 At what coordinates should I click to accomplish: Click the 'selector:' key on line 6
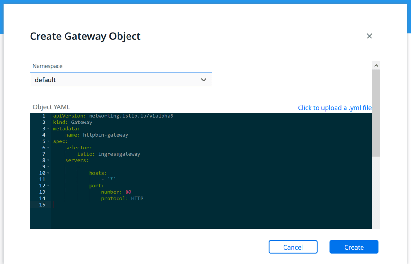point(78,148)
